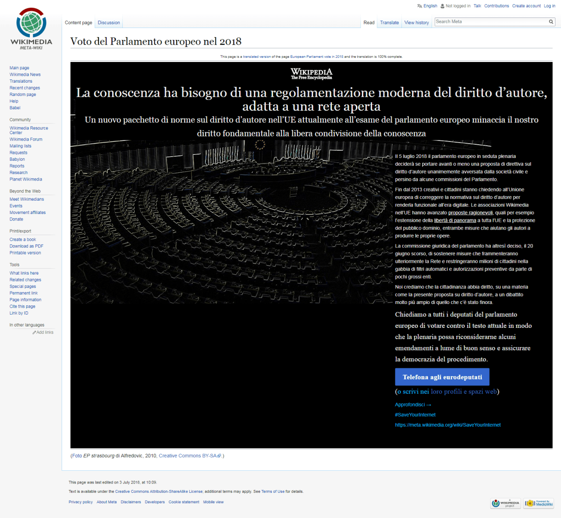561x518 pixels.
Task: Open Movement affiliates link
Action: point(28,213)
